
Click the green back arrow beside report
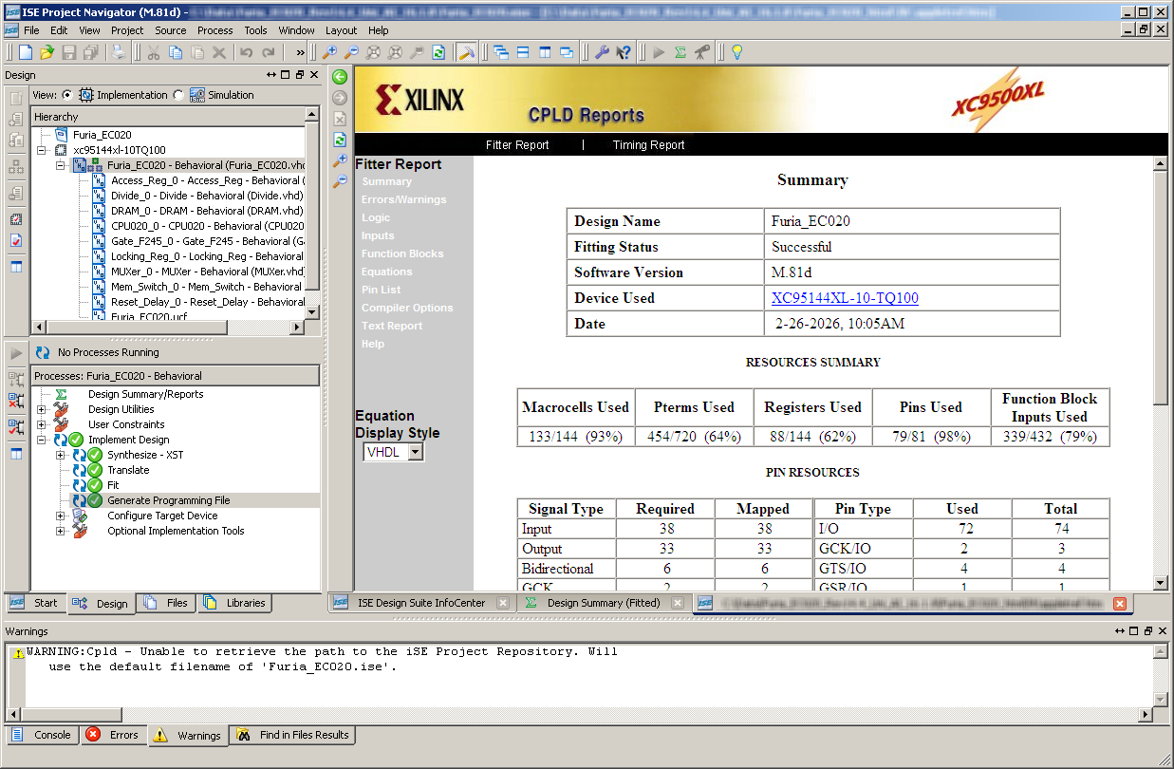coord(340,77)
